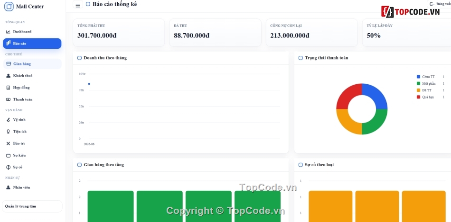Click the Hợp đồng document icon
Viewport: 451px width, 222px height.
tap(8, 88)
